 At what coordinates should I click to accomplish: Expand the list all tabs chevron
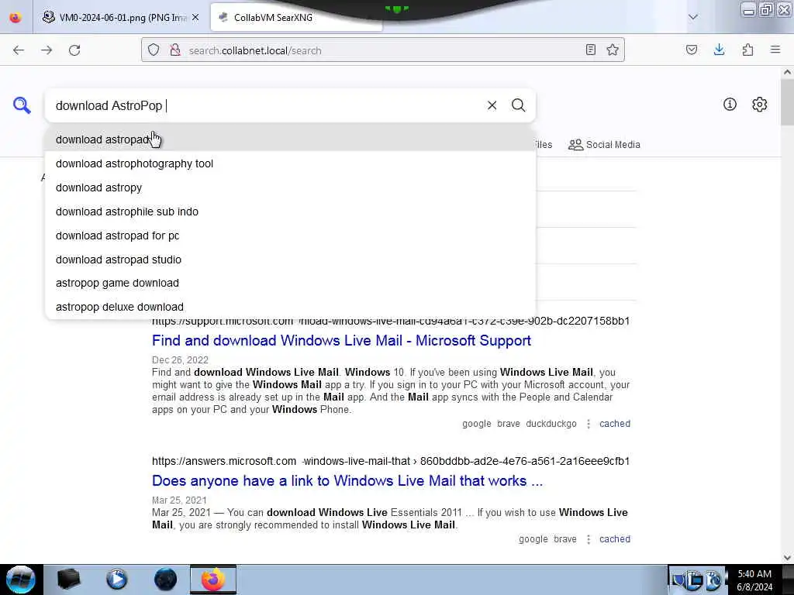[693, 17]
